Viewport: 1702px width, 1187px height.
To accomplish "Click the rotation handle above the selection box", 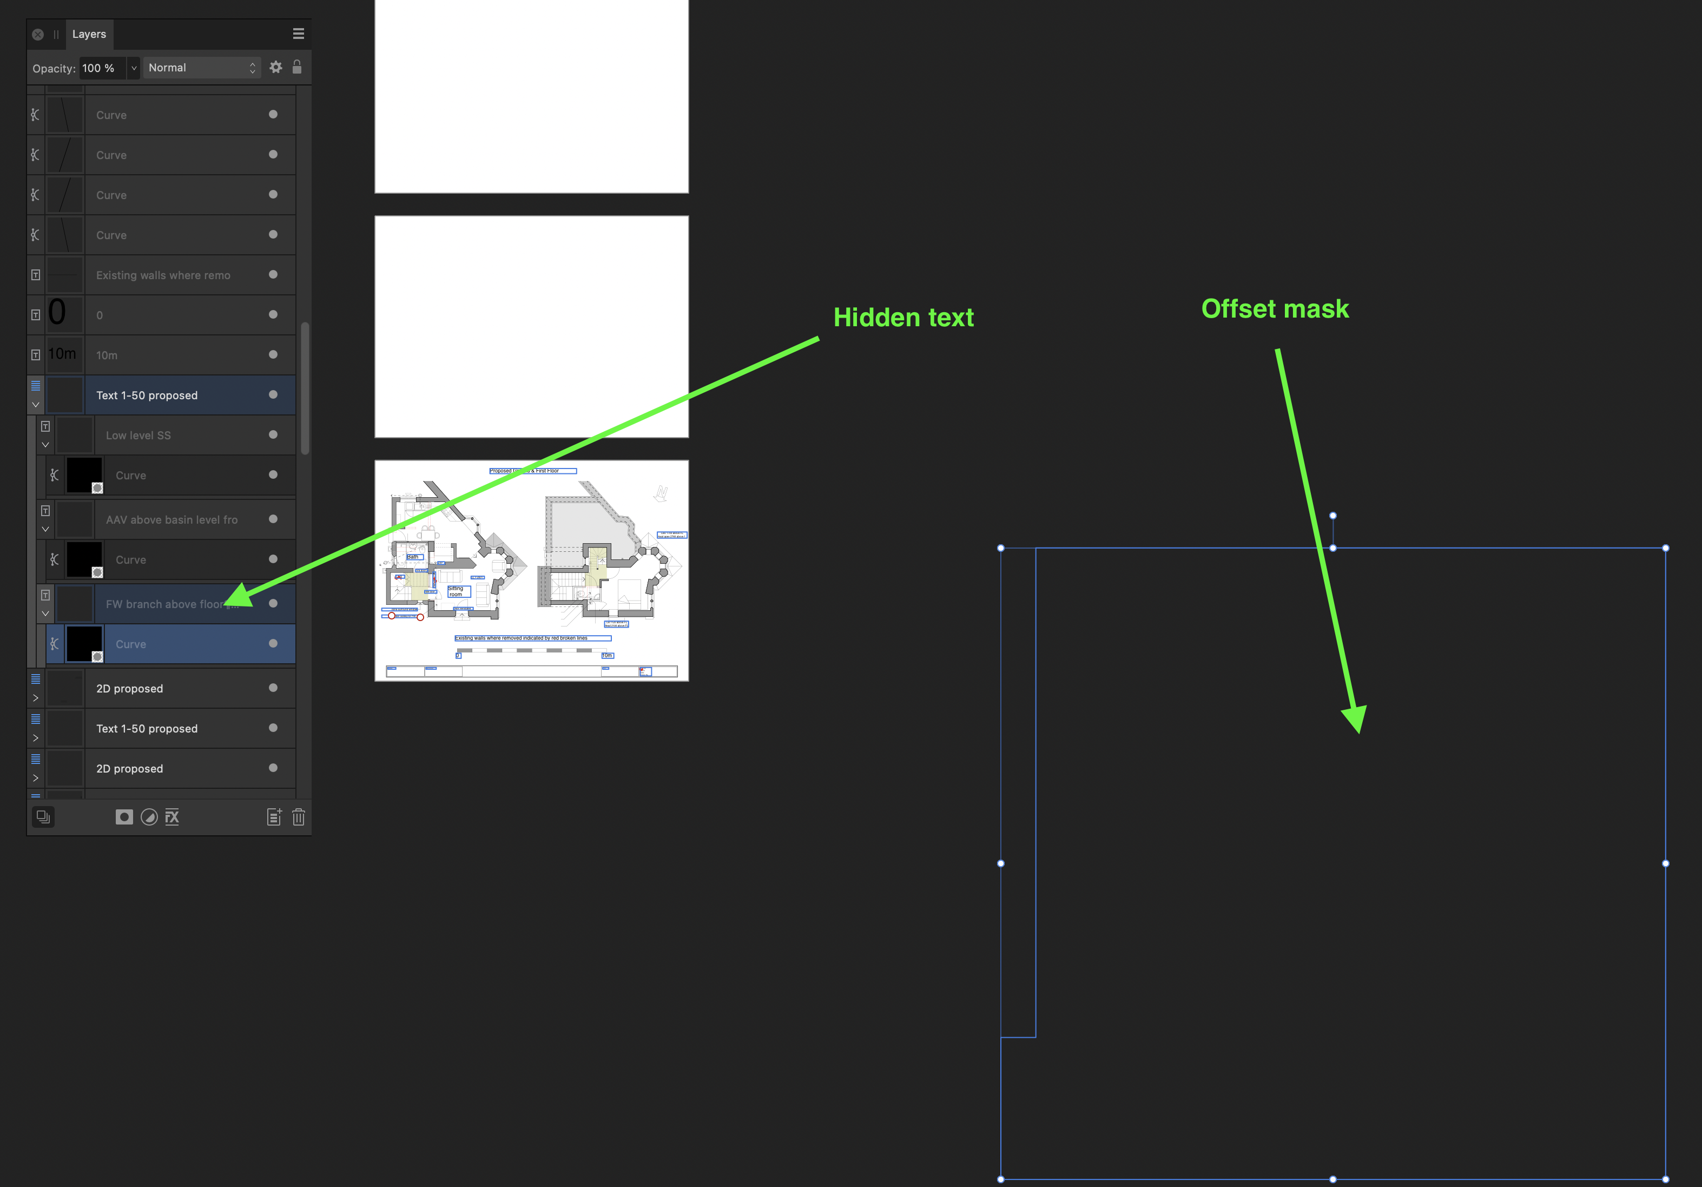I will click(1333, 515).
